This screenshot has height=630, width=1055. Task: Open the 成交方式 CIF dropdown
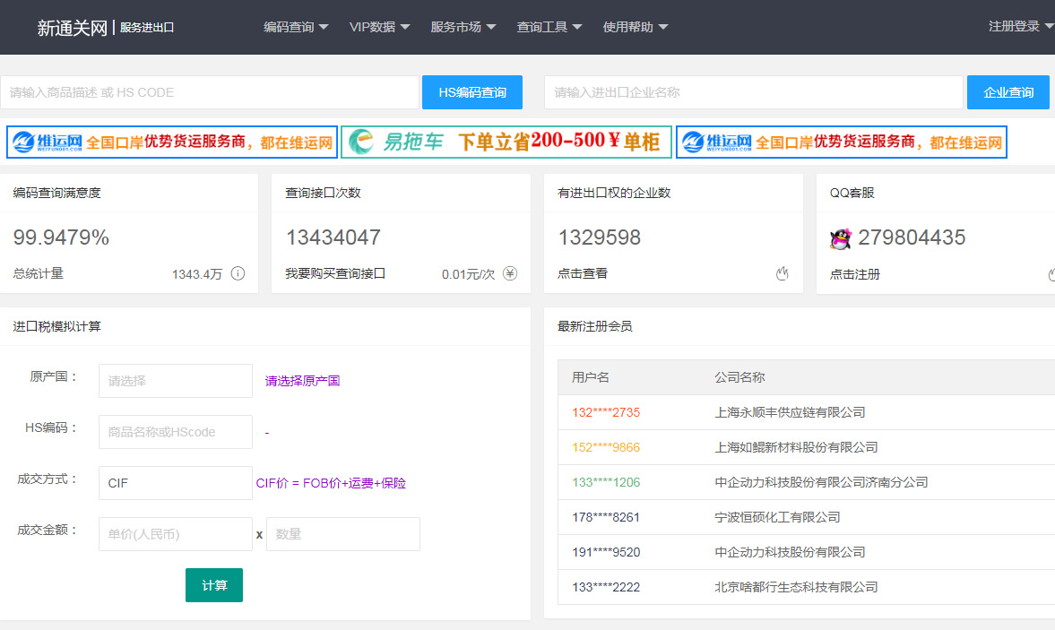coord(175,482)
